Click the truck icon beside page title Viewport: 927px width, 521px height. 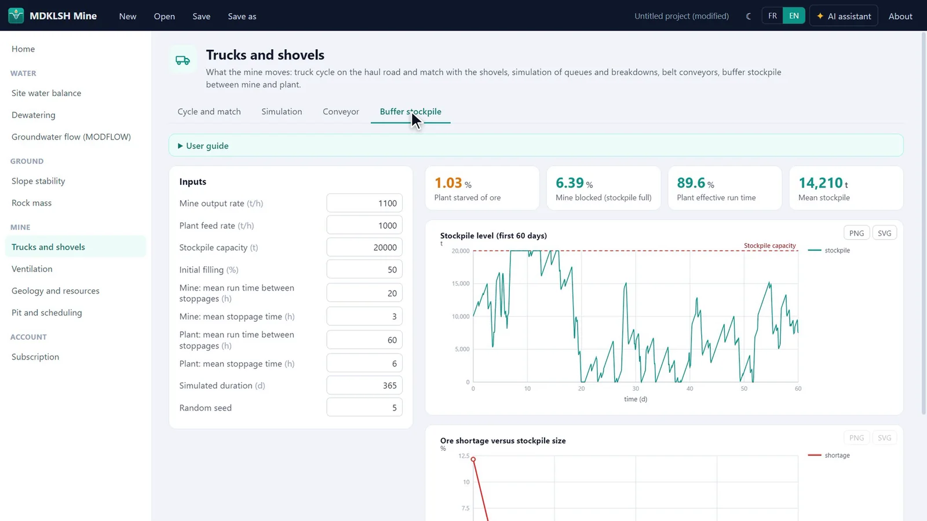[x=183, y=60]
